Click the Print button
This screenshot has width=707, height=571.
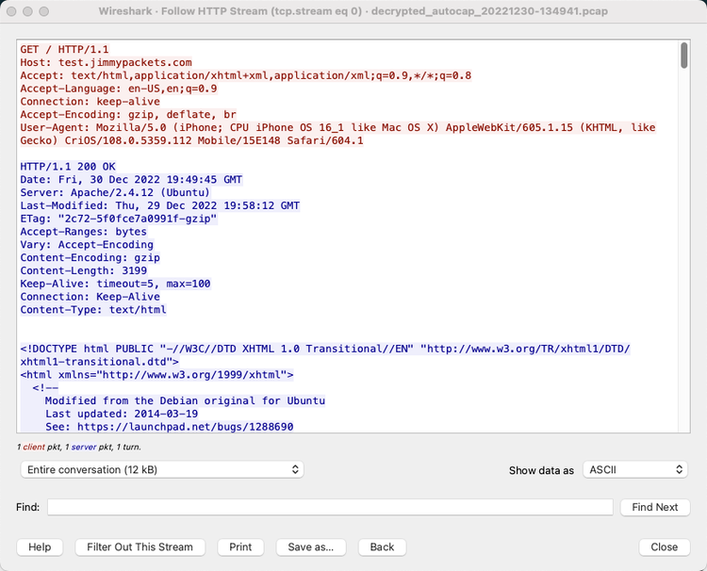(x=240, y=547)
